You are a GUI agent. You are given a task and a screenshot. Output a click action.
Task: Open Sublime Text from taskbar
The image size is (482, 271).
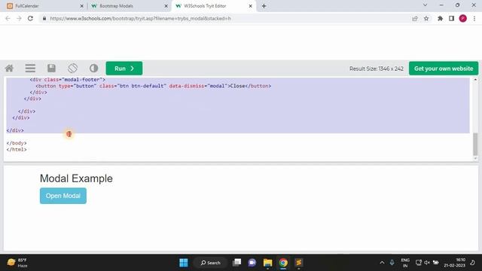tap(298, 263)
